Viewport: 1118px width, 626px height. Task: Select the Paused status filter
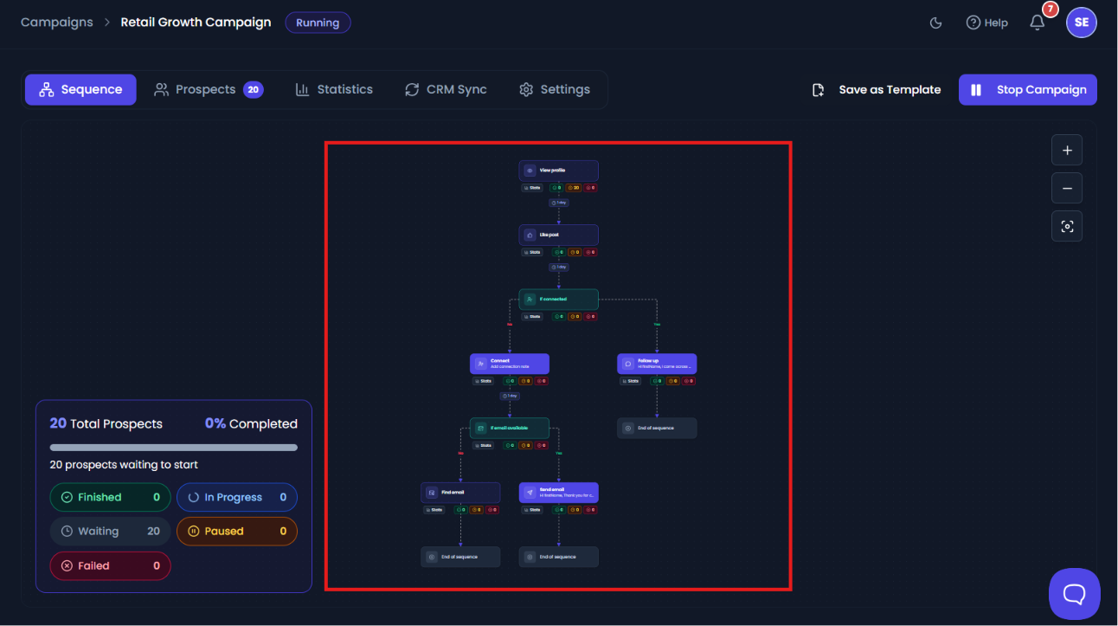237,532
